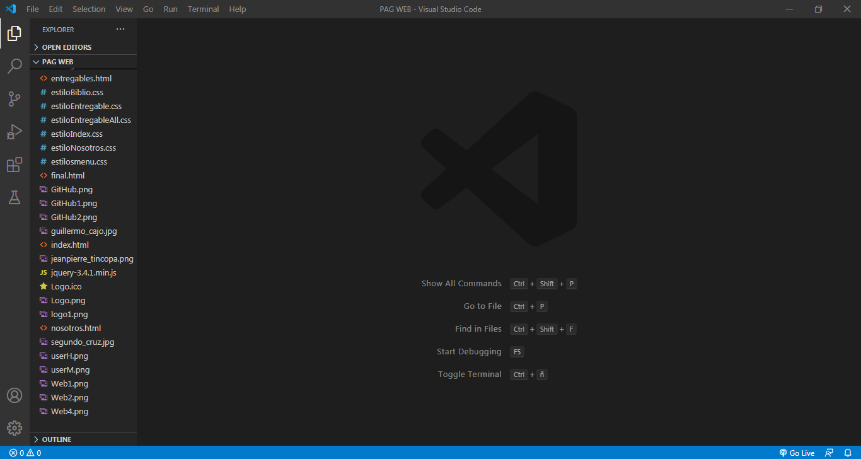
Task: Open the Search view icon
Action: 14,66
